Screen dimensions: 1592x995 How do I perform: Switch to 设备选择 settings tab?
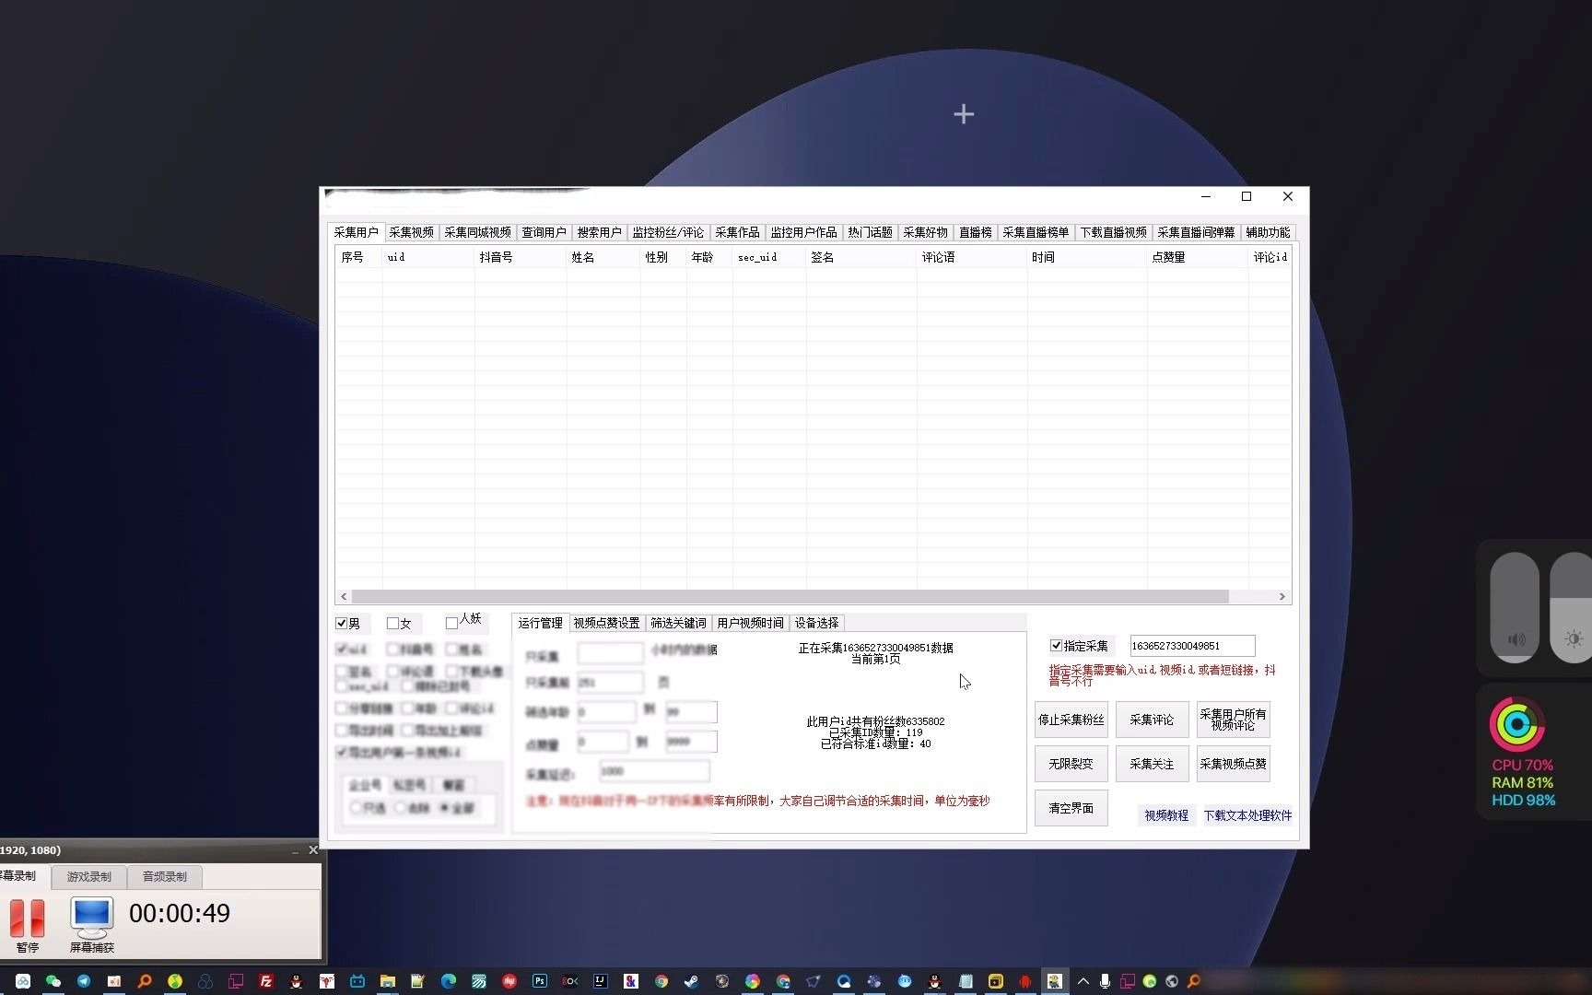click(816, 623)
